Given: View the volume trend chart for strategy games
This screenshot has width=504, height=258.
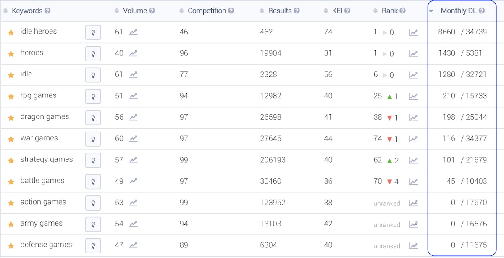Looking at the screenshot, I should (x=133, y=160).
